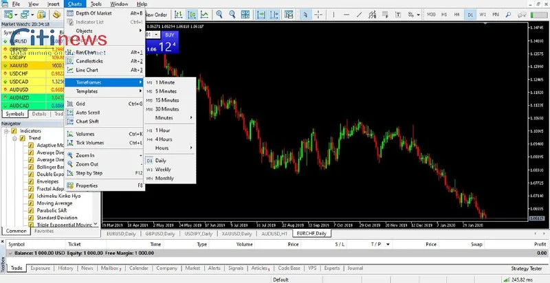Open the chat bubbles toolbar icon
The height and width of the screenshot is (283, 550).
(x=522, y=14)
